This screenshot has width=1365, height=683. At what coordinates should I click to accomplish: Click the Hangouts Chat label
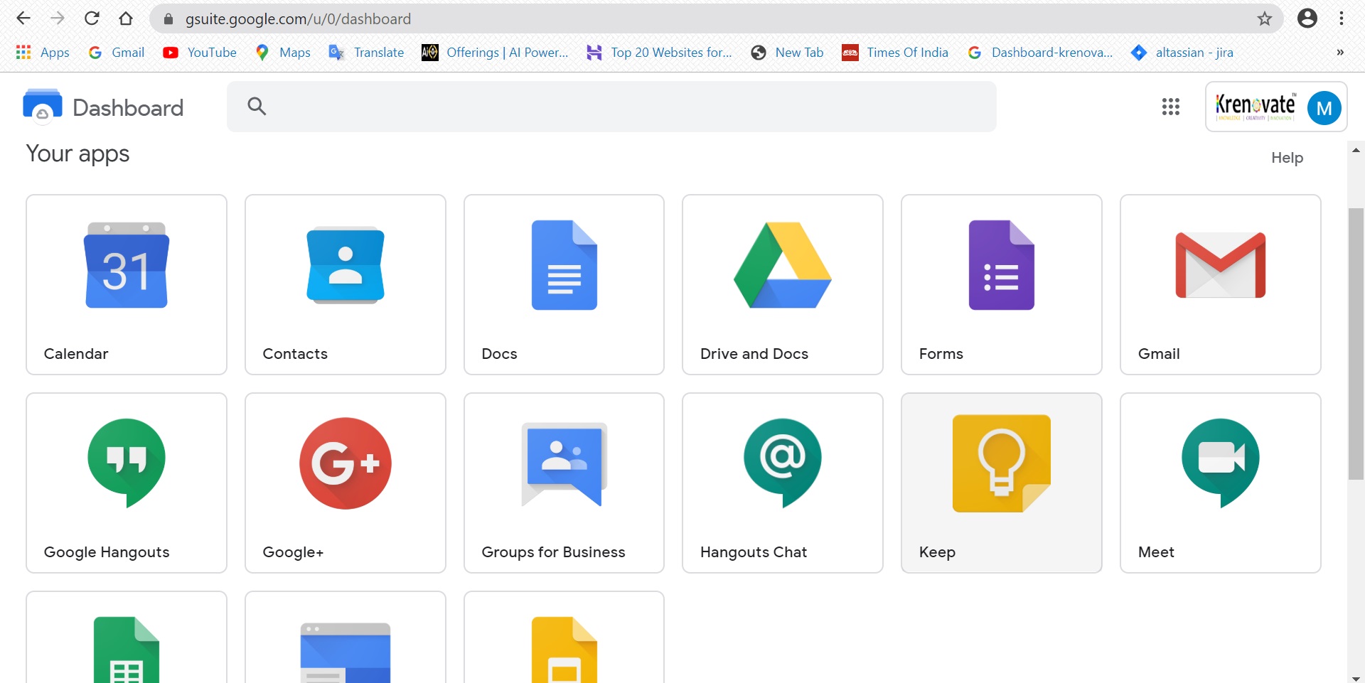(754, 552)
